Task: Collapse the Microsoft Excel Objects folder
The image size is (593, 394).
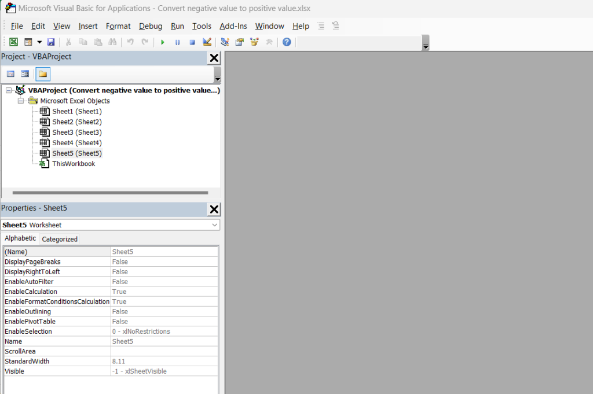Action: [21, 101]
